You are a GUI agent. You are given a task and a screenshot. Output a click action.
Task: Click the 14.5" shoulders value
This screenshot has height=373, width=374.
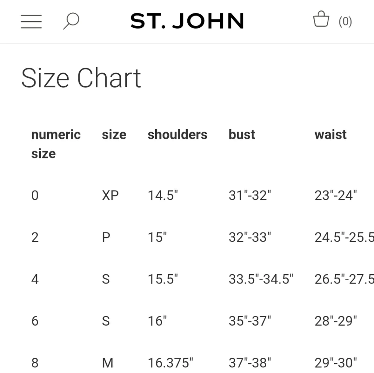pos(163,195)
